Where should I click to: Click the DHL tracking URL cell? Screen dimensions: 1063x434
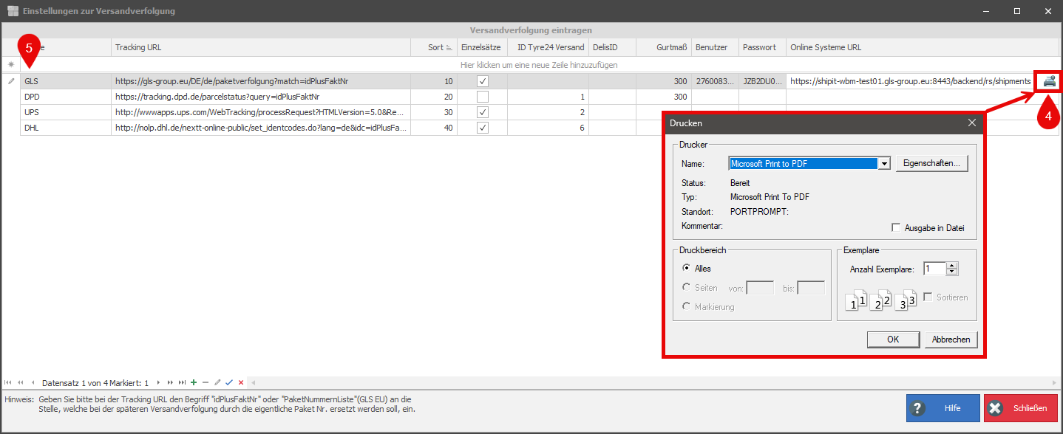[261, 128]
